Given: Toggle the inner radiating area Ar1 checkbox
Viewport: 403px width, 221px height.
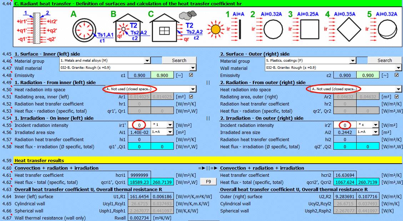Looking at the screenshot, I should [191, 97].
